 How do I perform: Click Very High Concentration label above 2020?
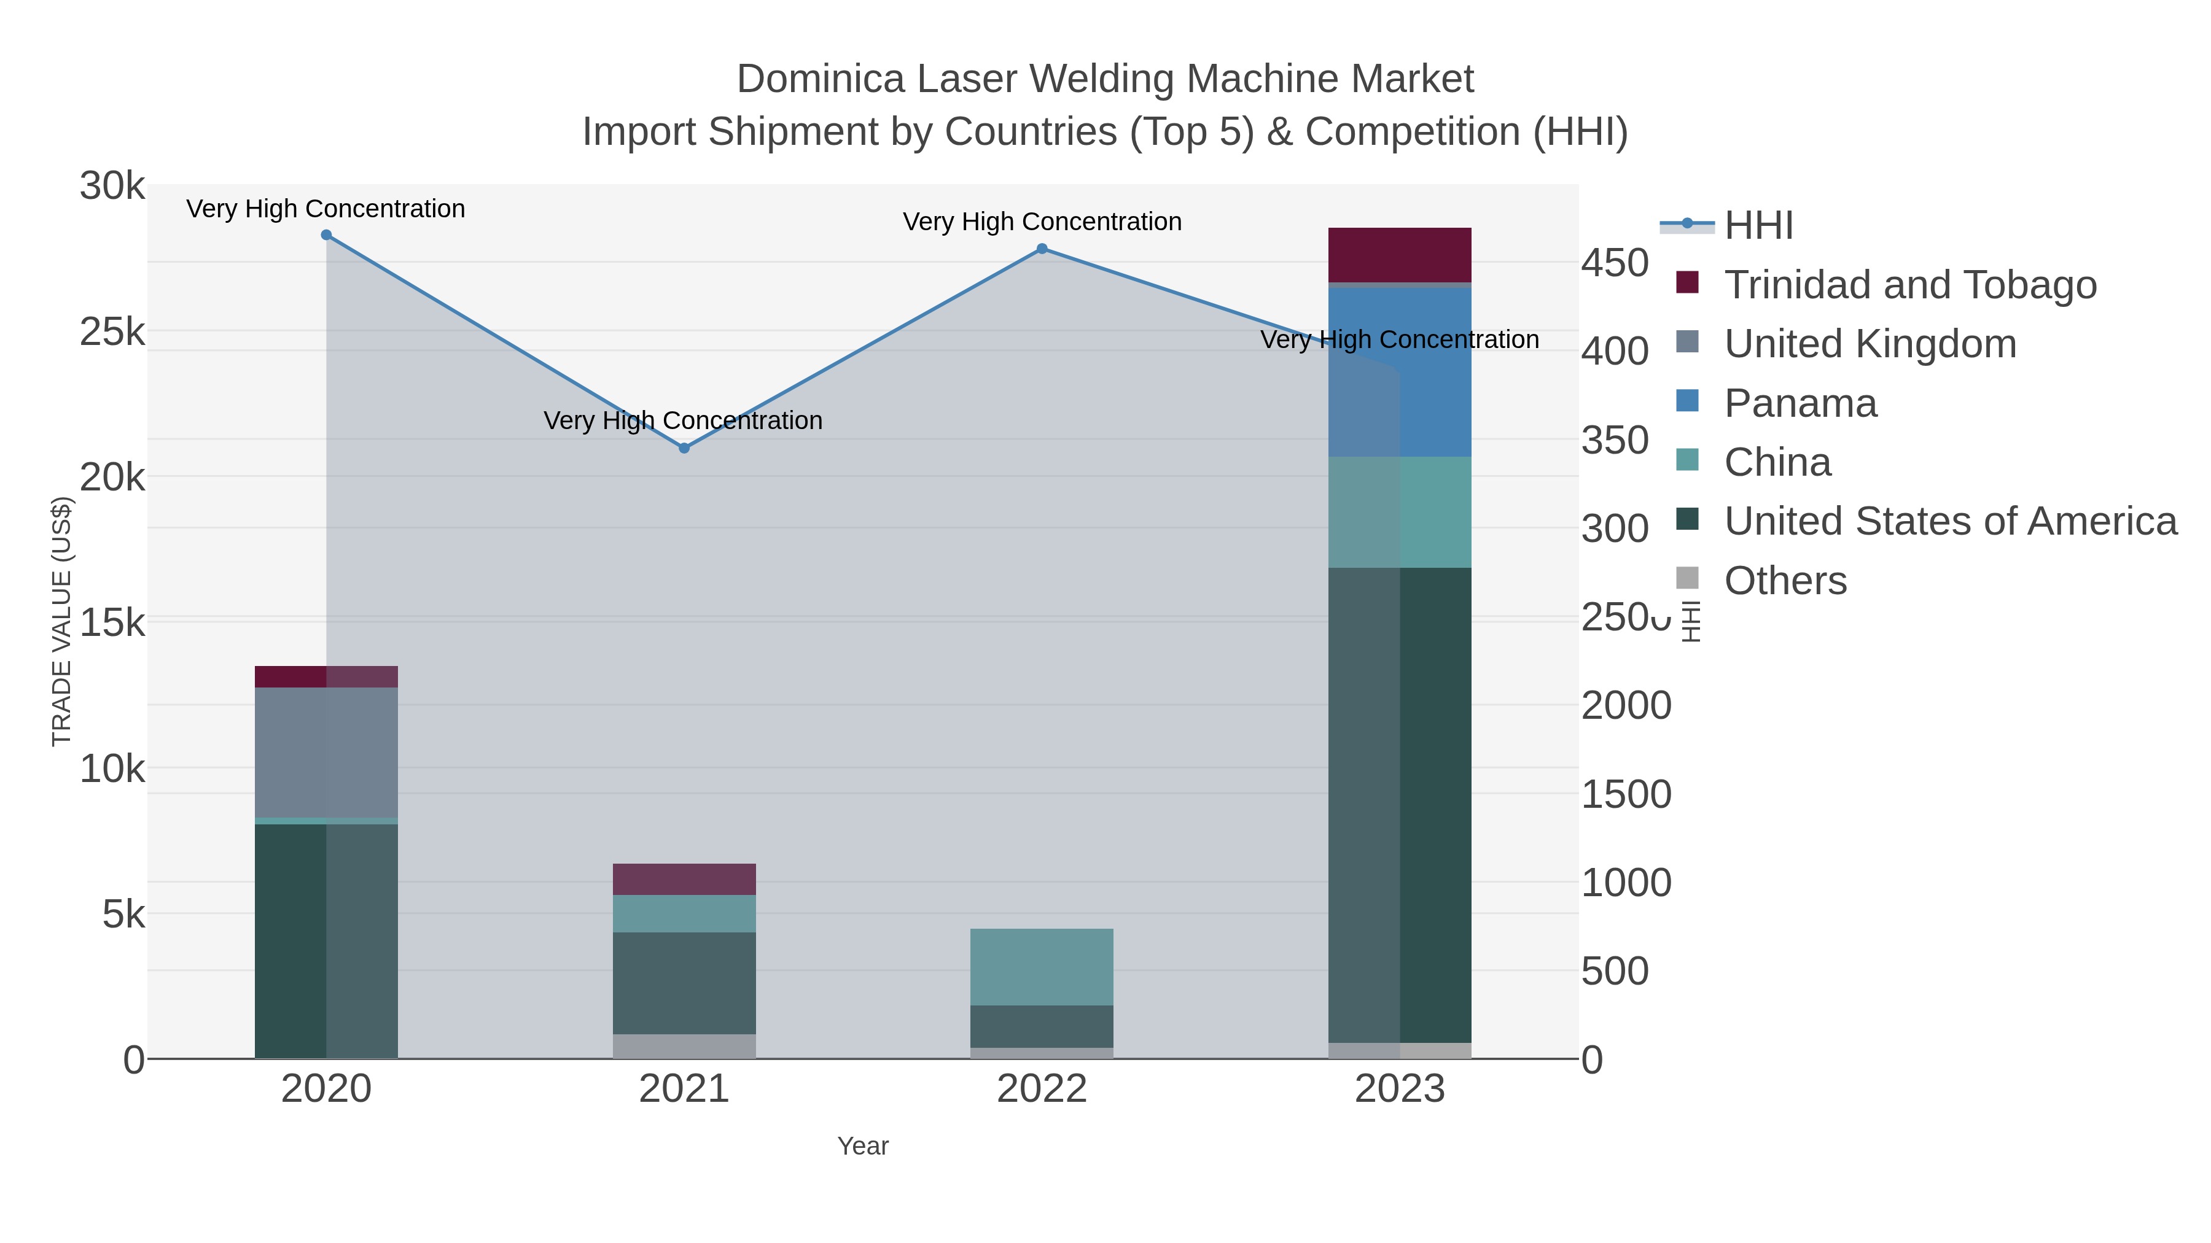(326, 209)
